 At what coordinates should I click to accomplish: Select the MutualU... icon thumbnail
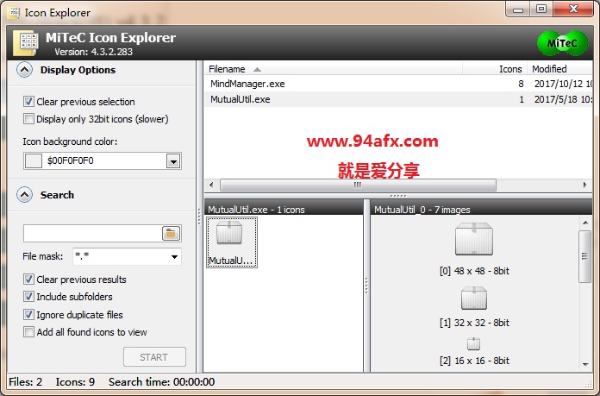coord(232,242)
